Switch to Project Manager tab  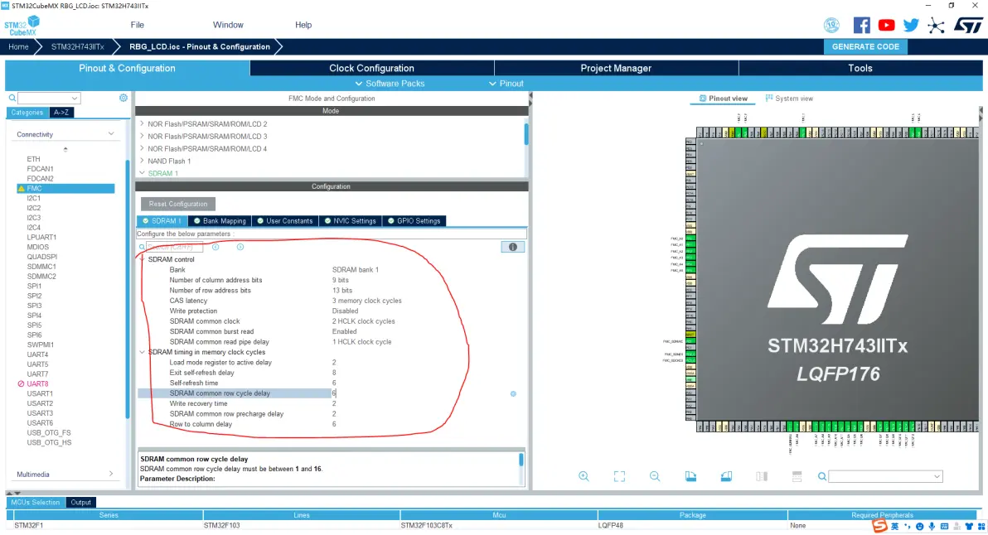point(616,68)
